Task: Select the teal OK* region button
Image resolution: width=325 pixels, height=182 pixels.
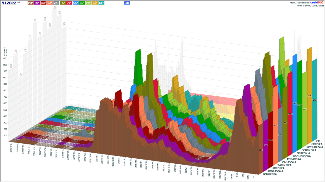Action: 101,3
